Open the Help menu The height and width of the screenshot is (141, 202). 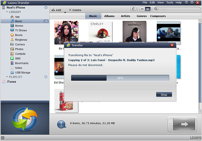tap(179, 3)
